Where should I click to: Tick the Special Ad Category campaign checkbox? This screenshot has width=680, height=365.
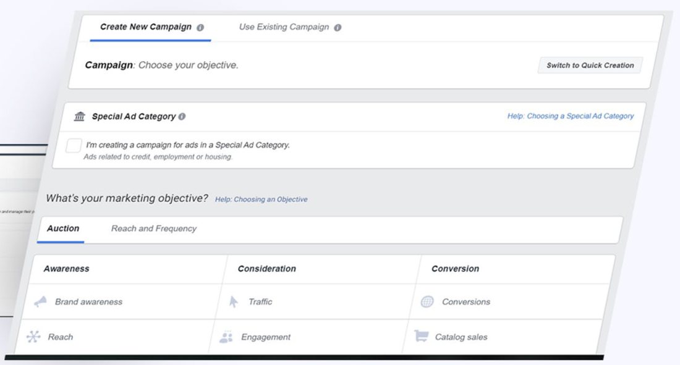(74, 146)
